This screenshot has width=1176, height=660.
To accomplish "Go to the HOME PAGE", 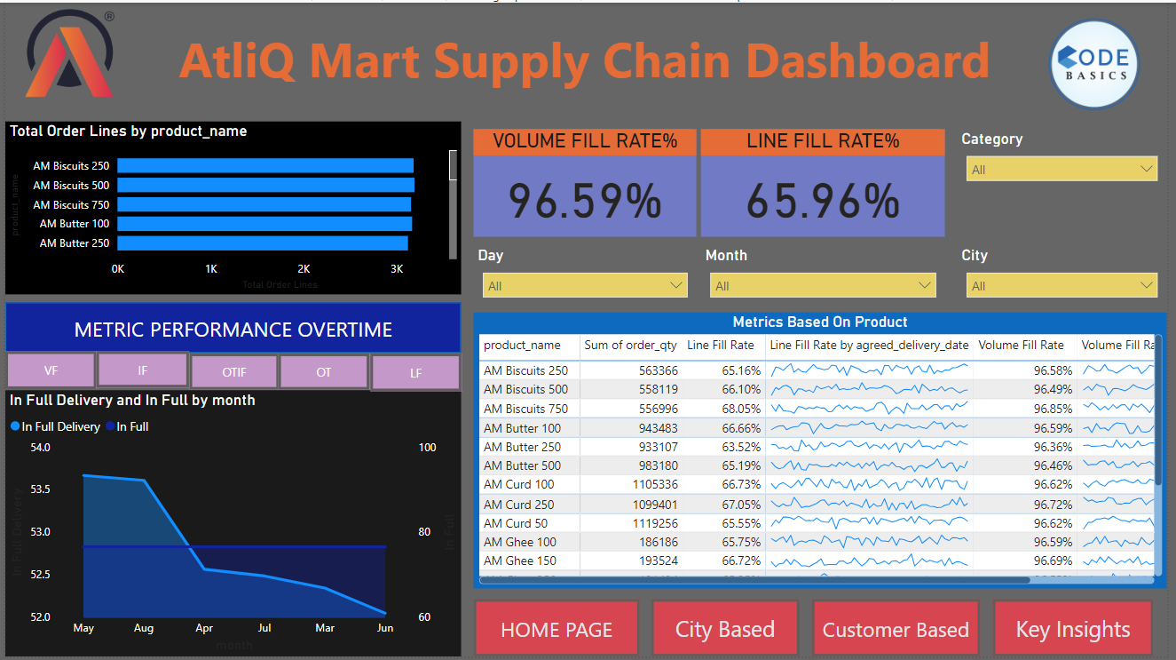I will point(556,629).
